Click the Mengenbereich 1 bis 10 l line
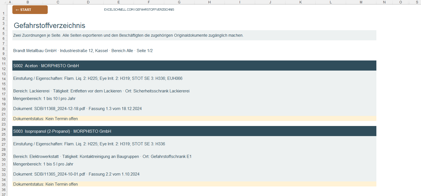 tap(44, 99)
